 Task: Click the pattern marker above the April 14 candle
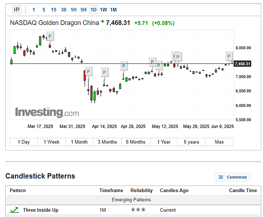coord(104,72)
